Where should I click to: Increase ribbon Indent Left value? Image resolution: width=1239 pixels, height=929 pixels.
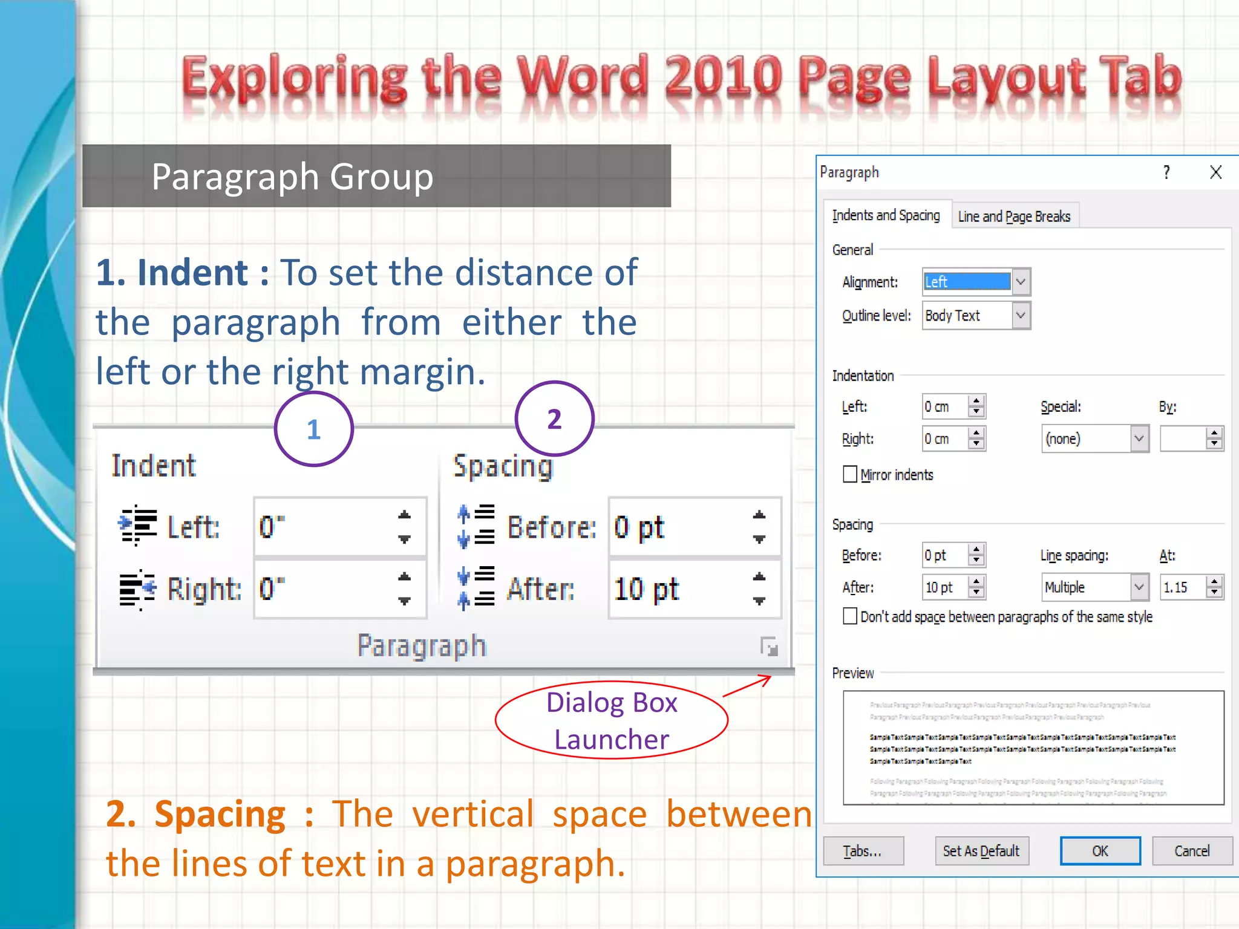click(404, 515)
